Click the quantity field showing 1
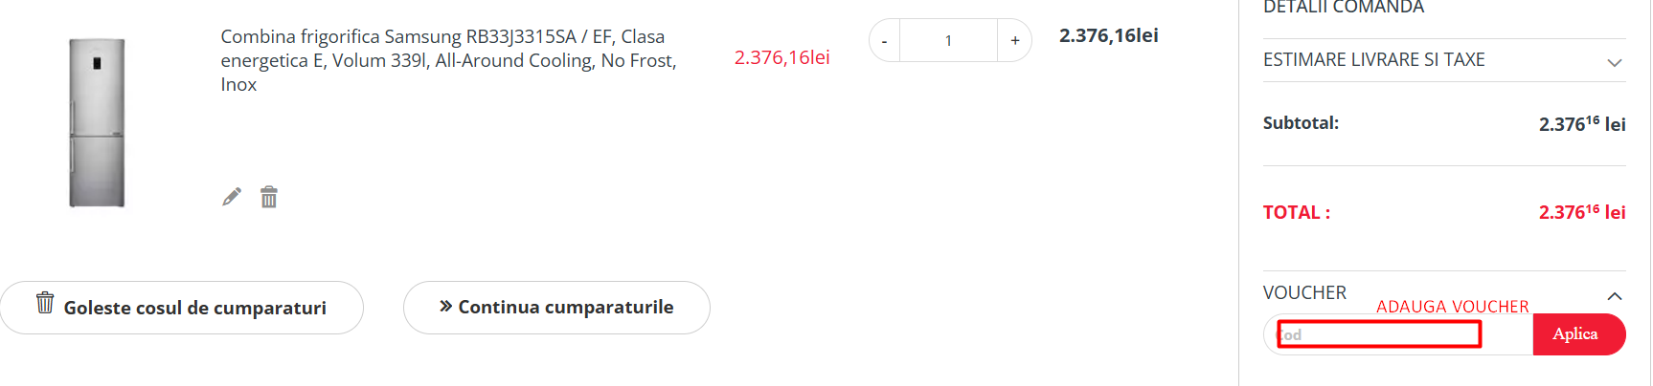Screen dimensions: 1653x386 coord(948,41)
